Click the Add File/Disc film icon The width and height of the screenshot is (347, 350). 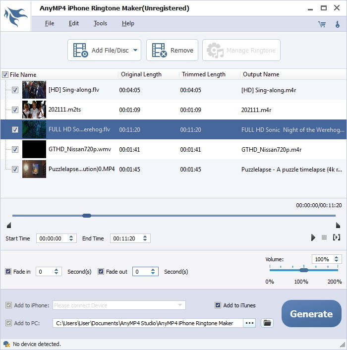[x=81, y=50]
